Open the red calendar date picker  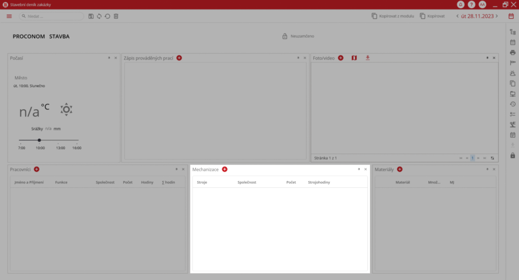tap(511, 16)
